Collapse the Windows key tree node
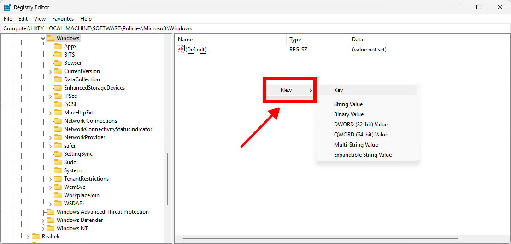Screen dimensions: 511x244 tap(43, 38)
